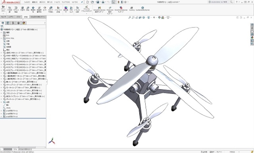Viewport: 254px width, 153px height.
Task: Open the dropdown arrow next to the New document icon
Action: click(x=90, y=2)
